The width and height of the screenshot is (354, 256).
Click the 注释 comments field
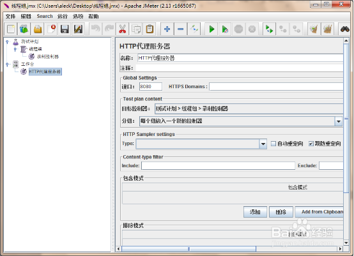coord(240,68)
